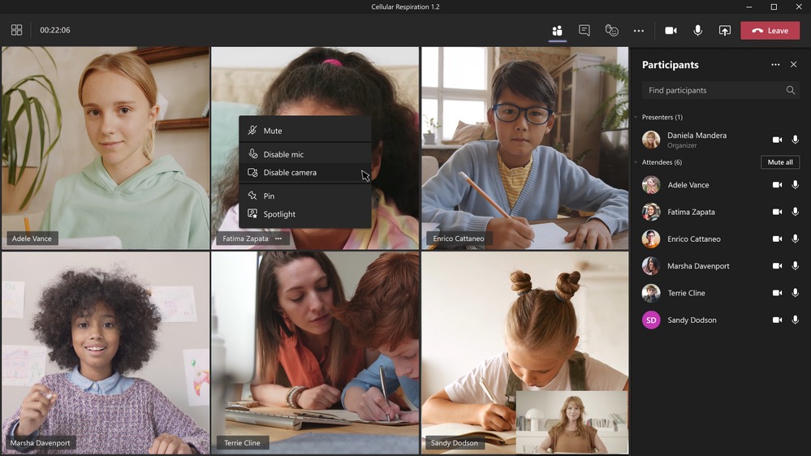Open More actions in meeting toolbar
This screenshot has width=811, height=456.
pos(639,31)
